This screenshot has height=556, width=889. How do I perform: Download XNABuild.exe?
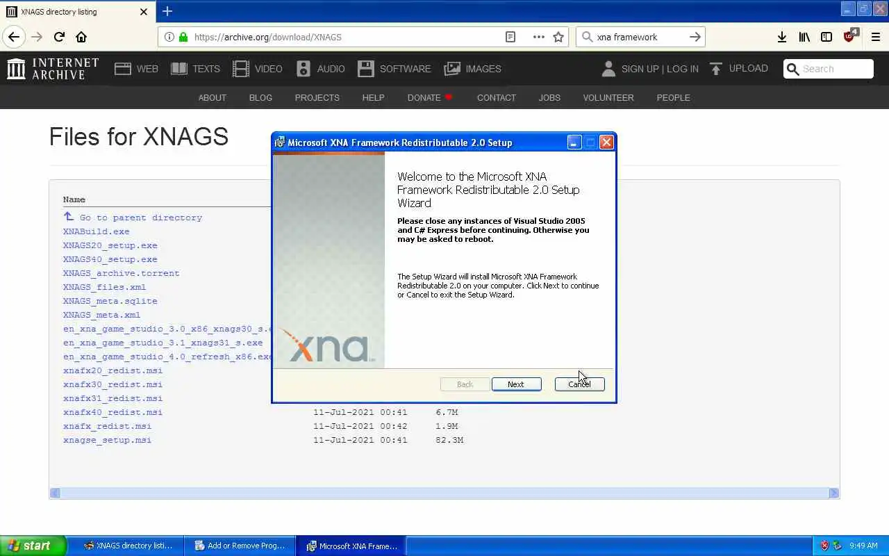click(x=96, y=231)
